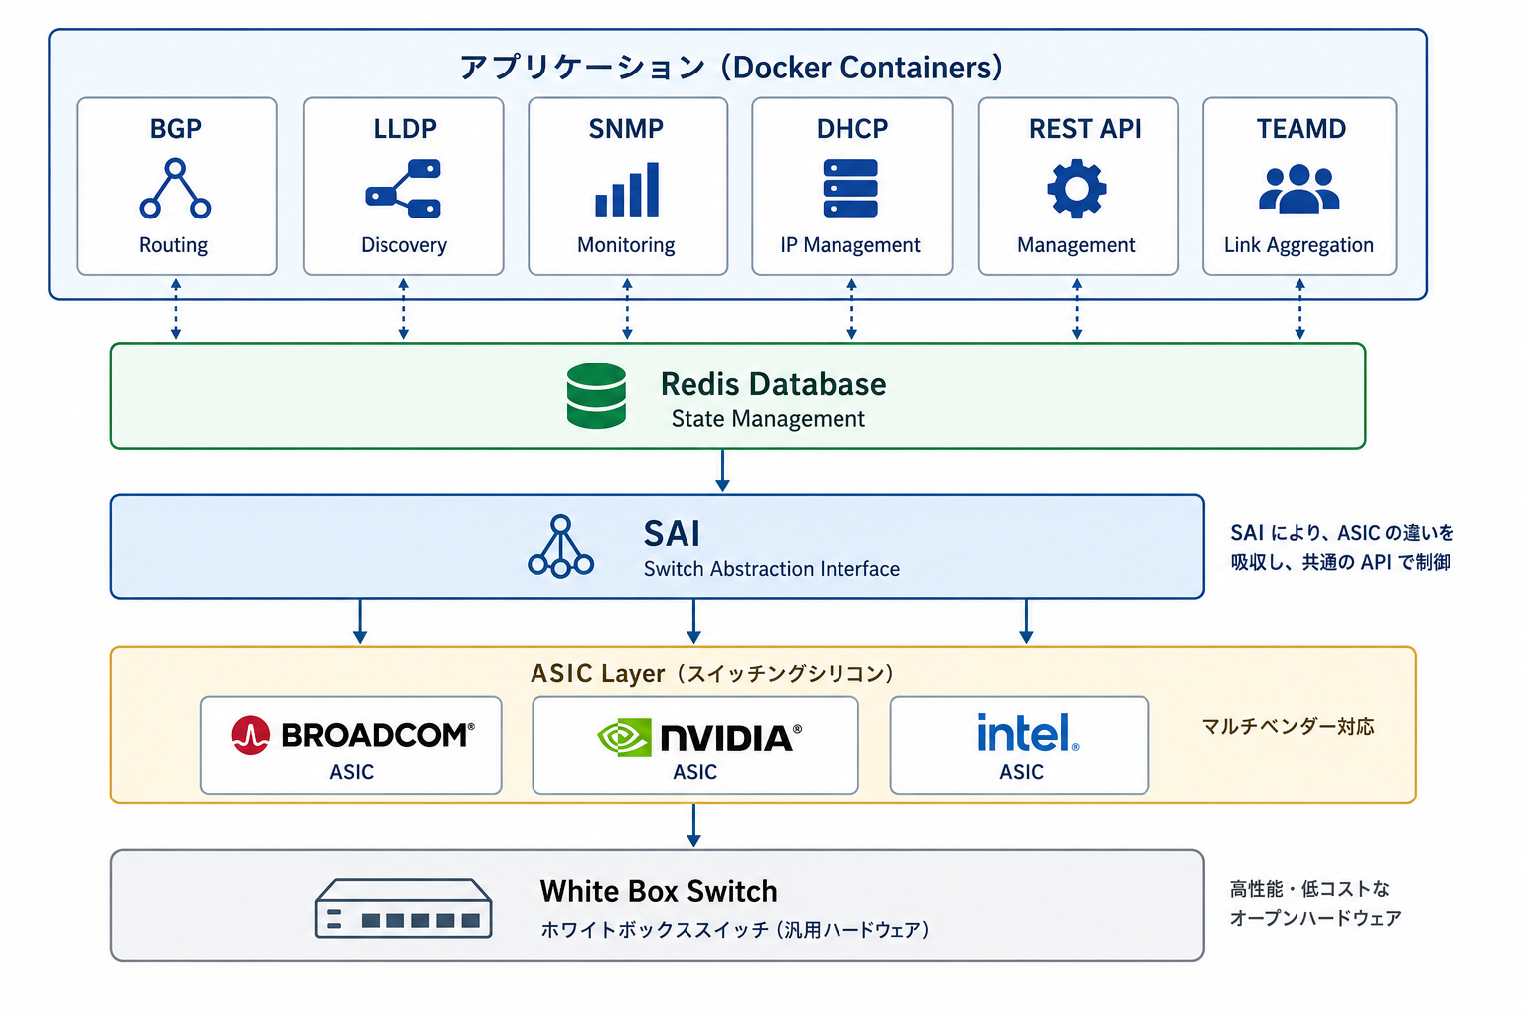This screenshot has width=1526, height=1017.
Task: Click the ホワイトボックススイッチ (汎用ハードウェア) subtitle
Action: [x=735, y=930]
